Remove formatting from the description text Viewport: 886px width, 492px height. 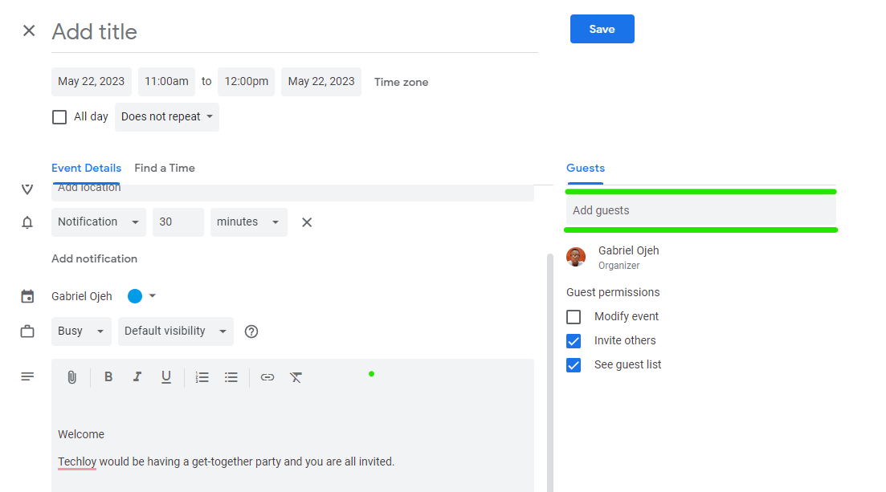pos(296,377)
